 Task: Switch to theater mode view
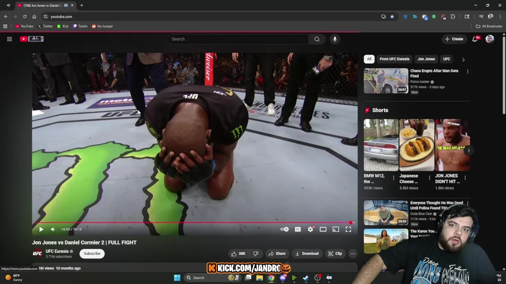[x=323, y=229]
